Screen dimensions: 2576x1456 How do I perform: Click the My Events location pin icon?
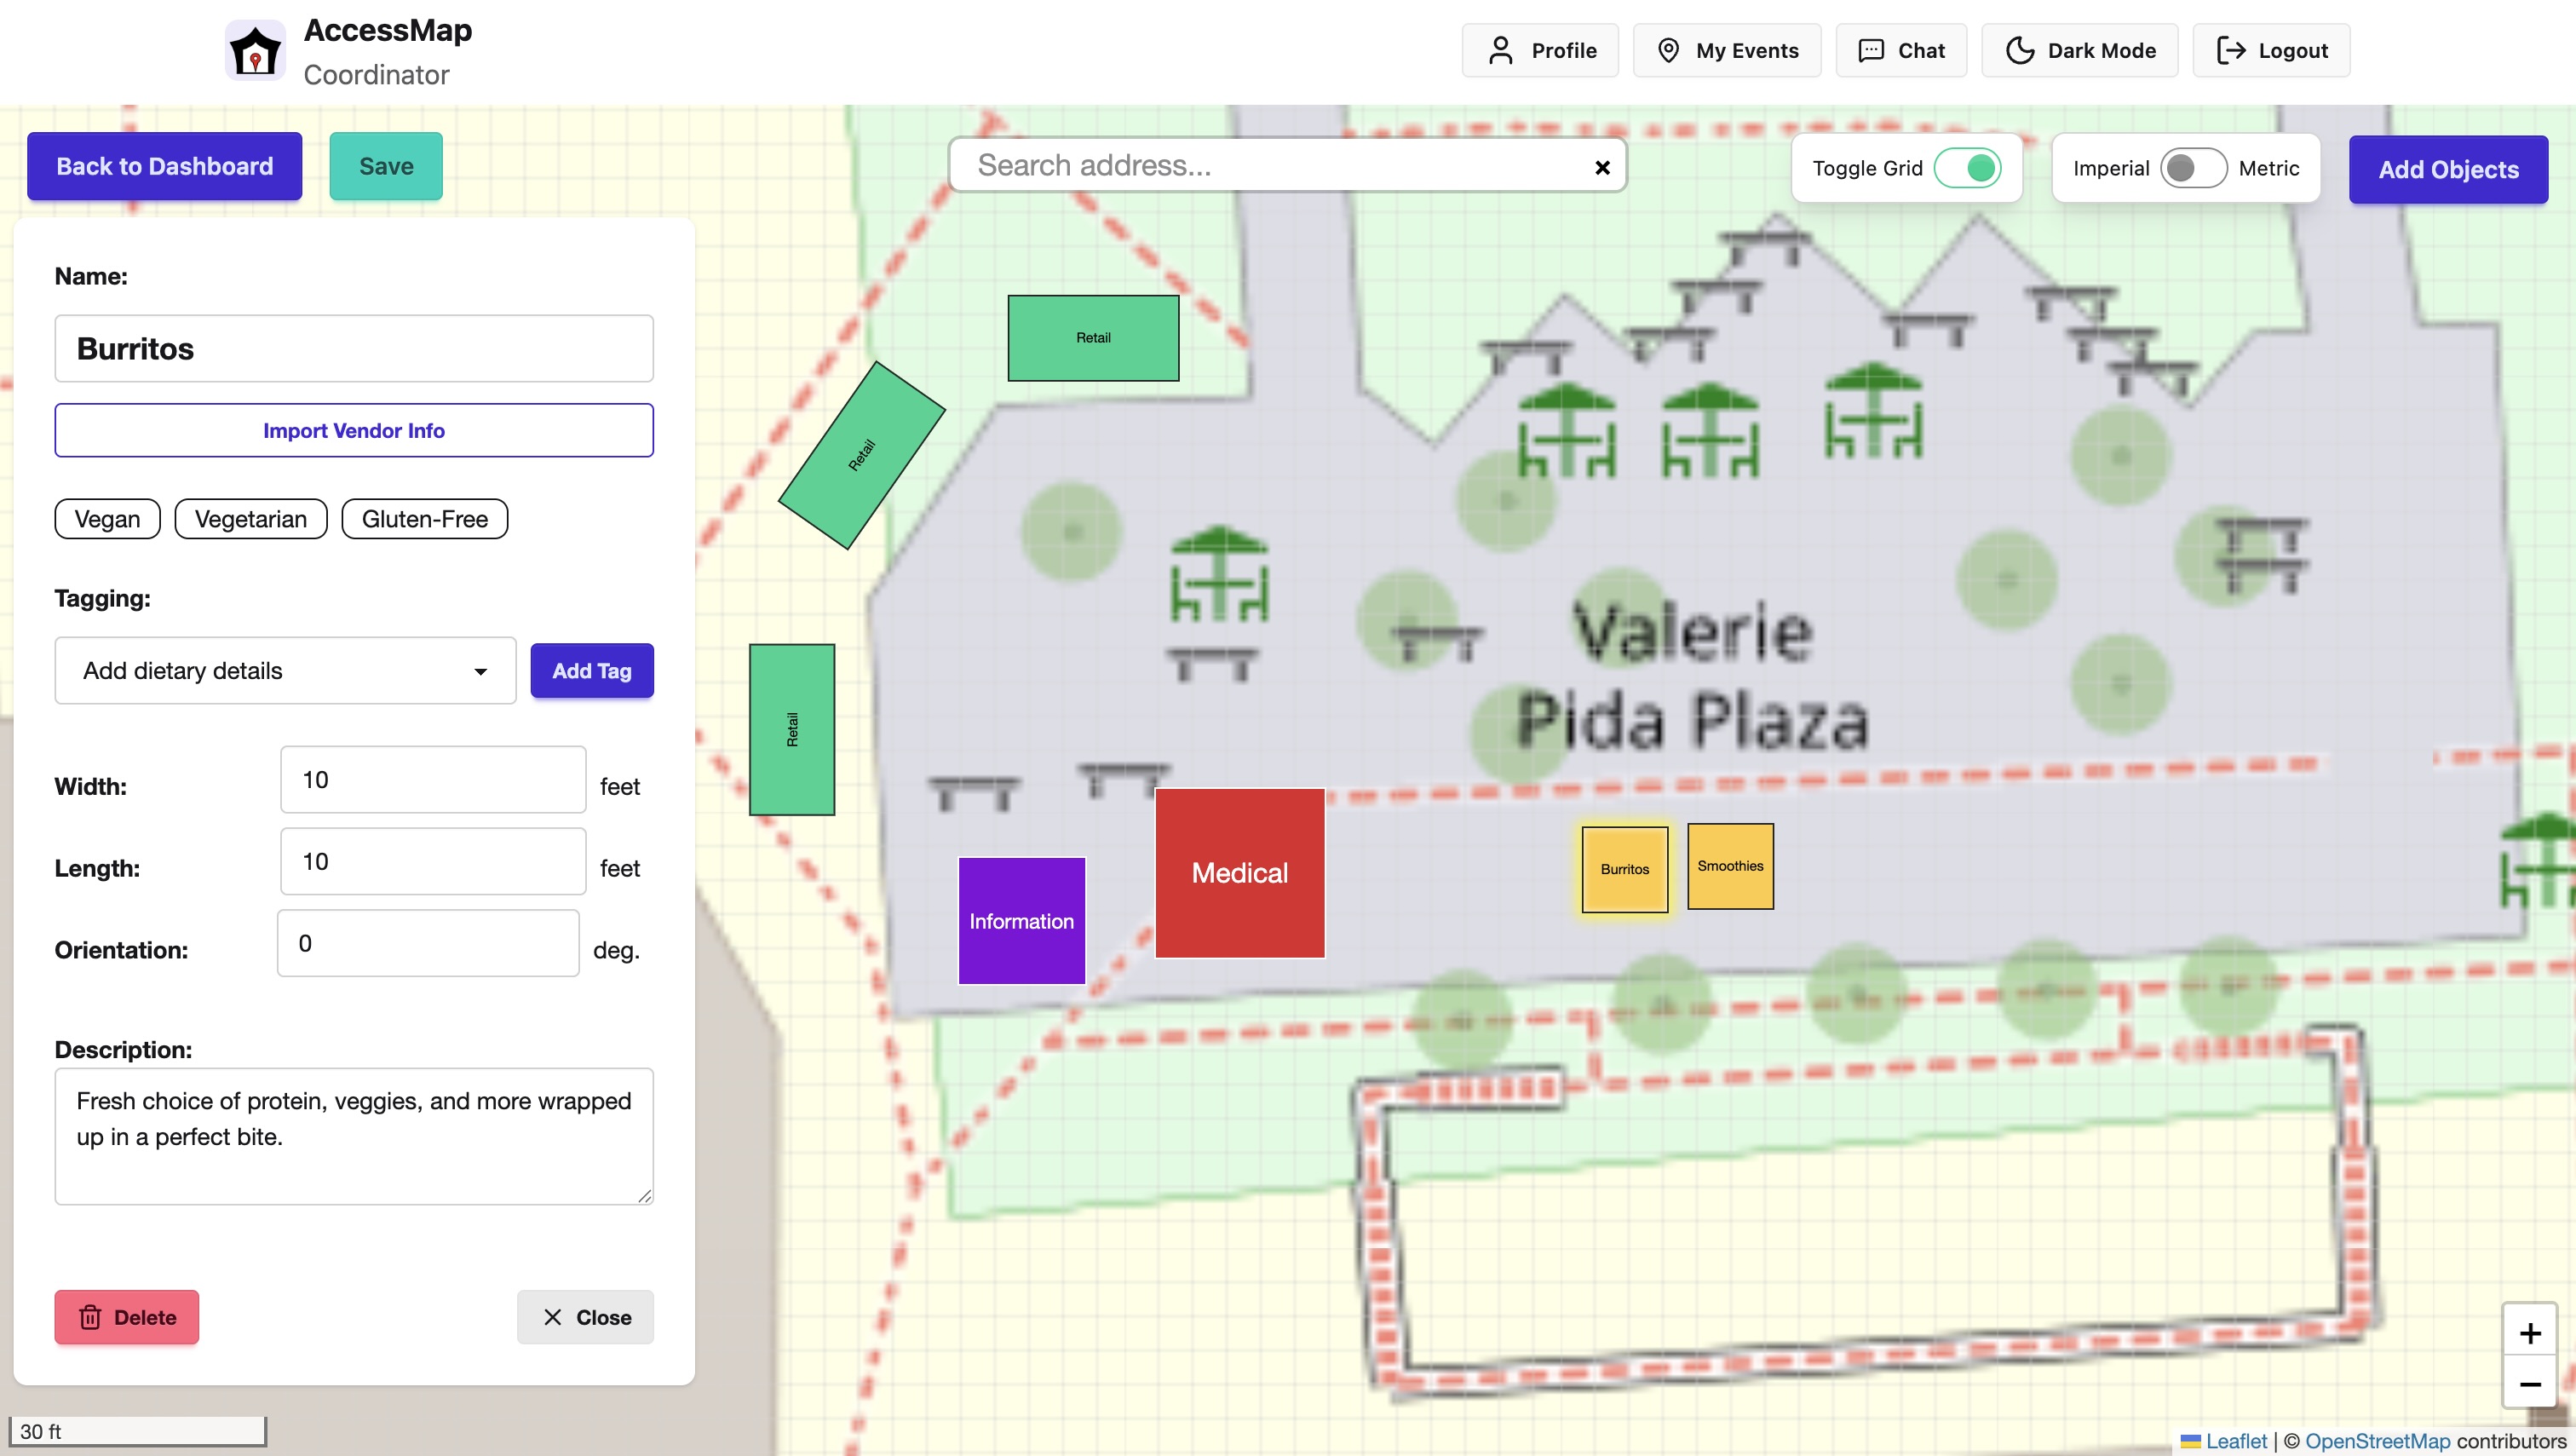(x=1668, y=51)
